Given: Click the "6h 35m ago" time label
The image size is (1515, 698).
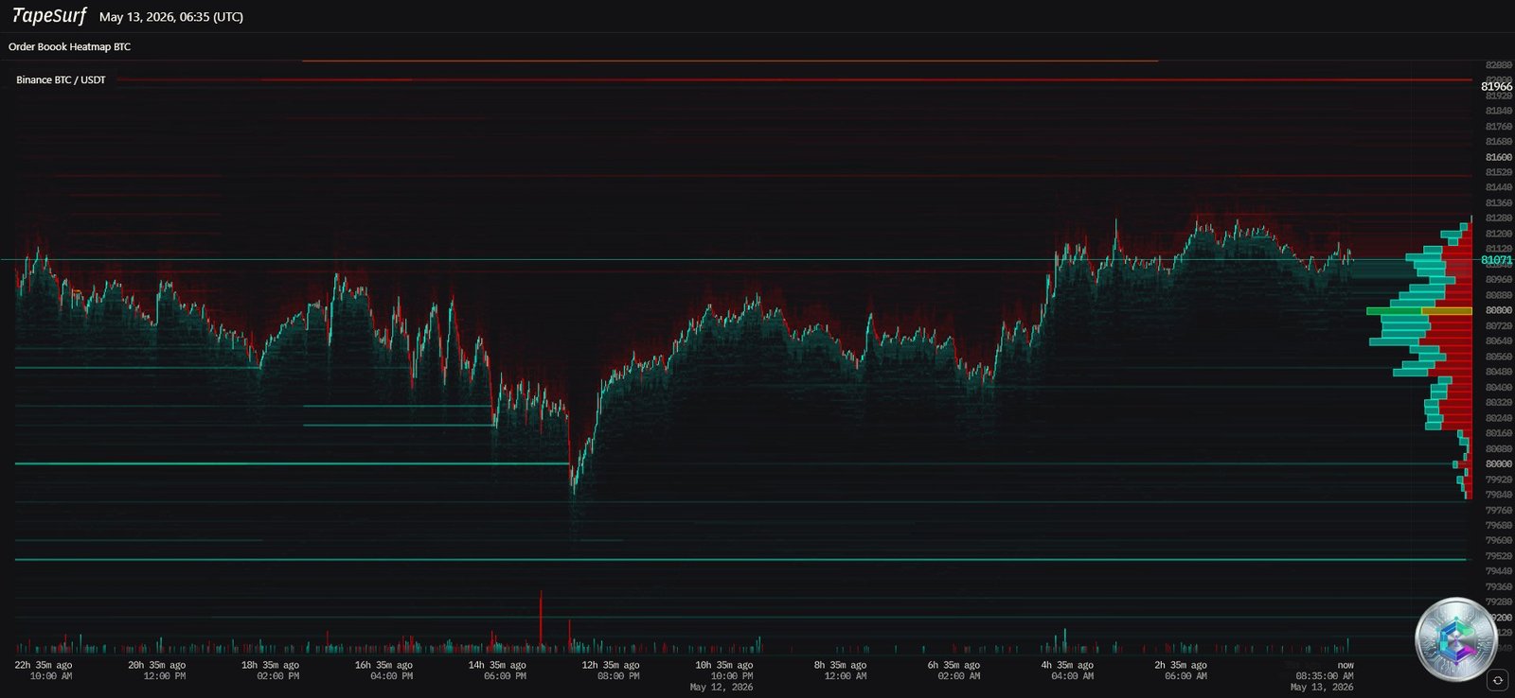Looking at the screenshot, I should pos(954,665).
